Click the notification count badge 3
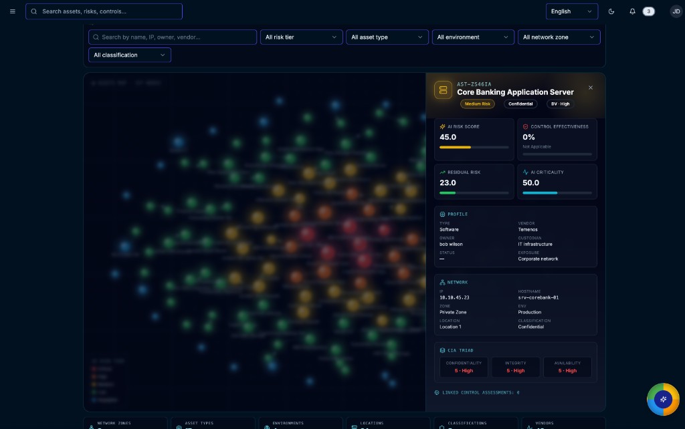The width and height of the screenshot is (685, 429). (648, 11)
